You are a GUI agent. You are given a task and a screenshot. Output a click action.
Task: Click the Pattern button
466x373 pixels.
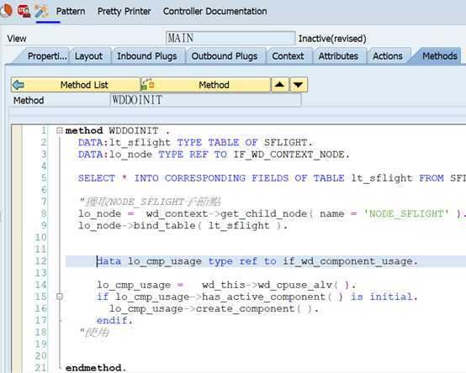click(x=71, y=11)
